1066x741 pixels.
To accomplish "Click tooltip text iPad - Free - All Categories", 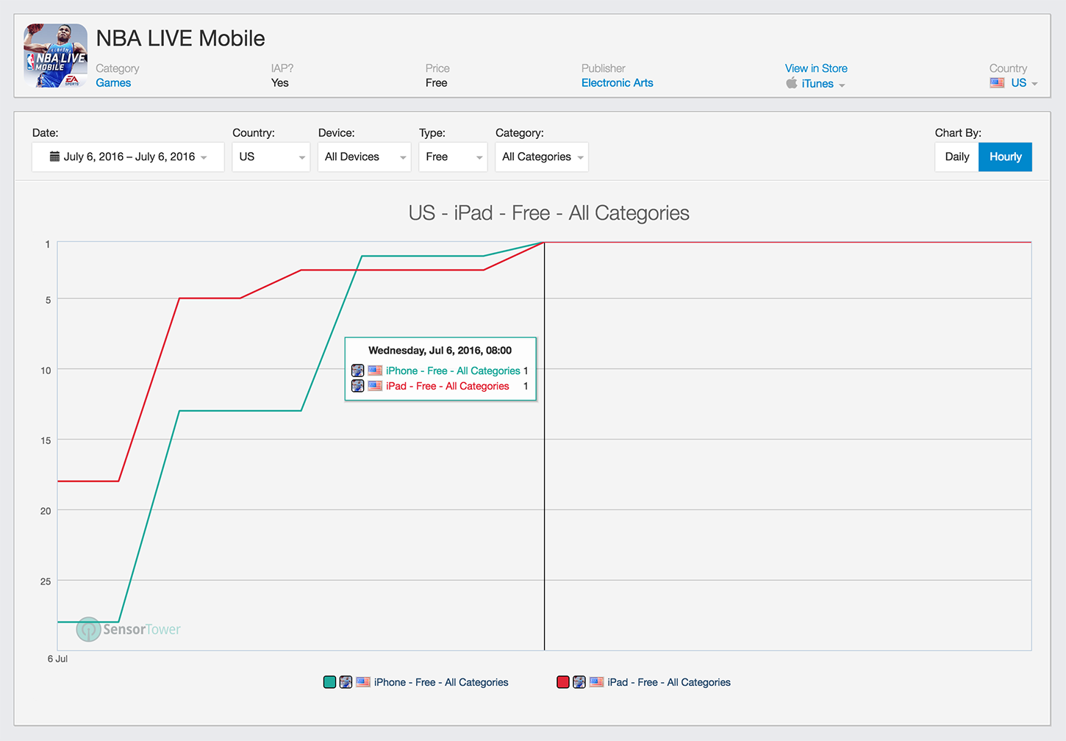I will click(x=448, y=386).
